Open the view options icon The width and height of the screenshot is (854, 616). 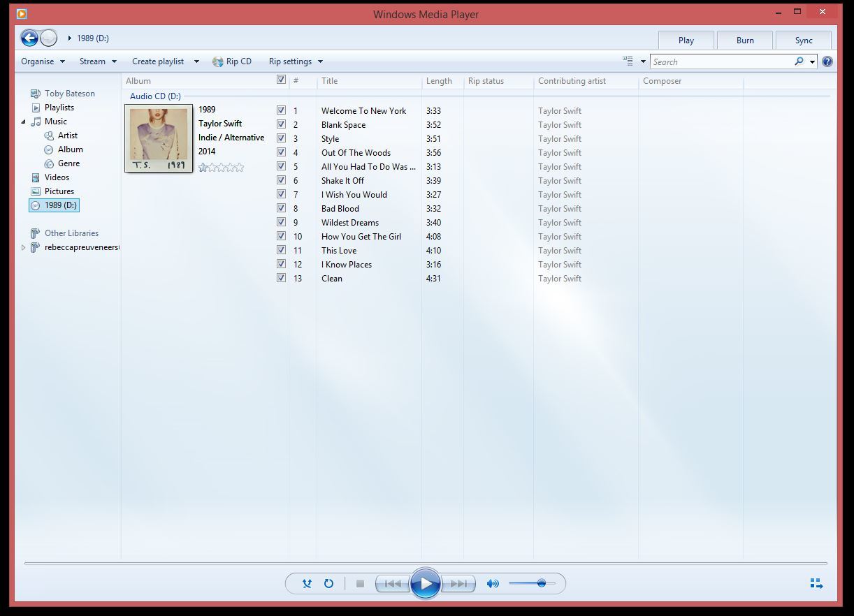coord(628,61)
